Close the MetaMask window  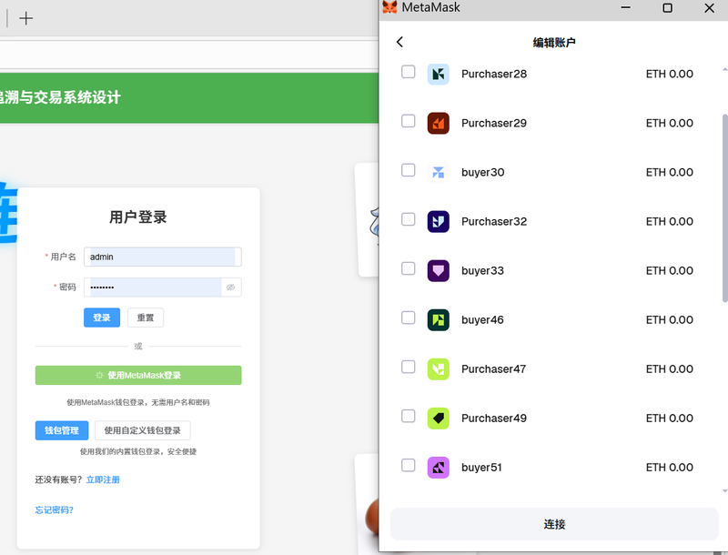tap(709, 8)
